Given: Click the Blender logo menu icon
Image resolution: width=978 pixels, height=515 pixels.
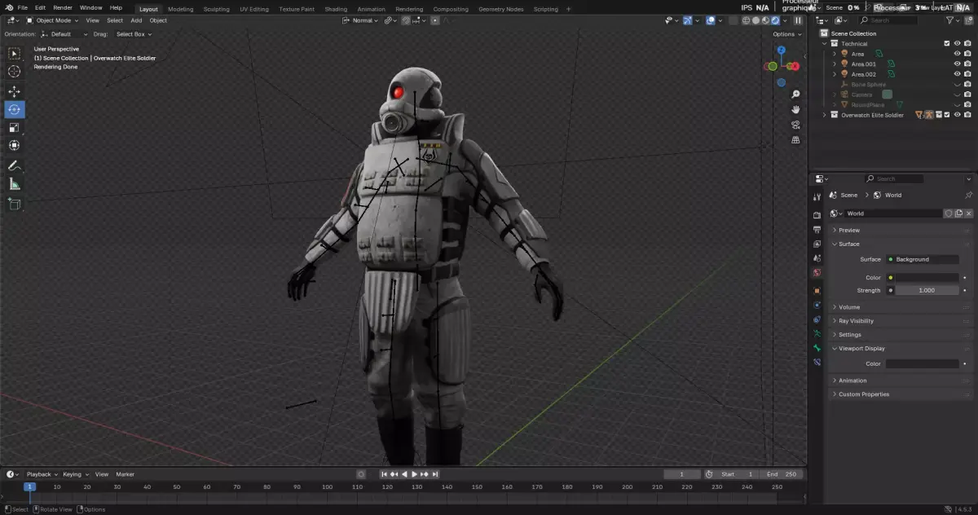Looking at the screenshot, I should click(x=9, y=8).
